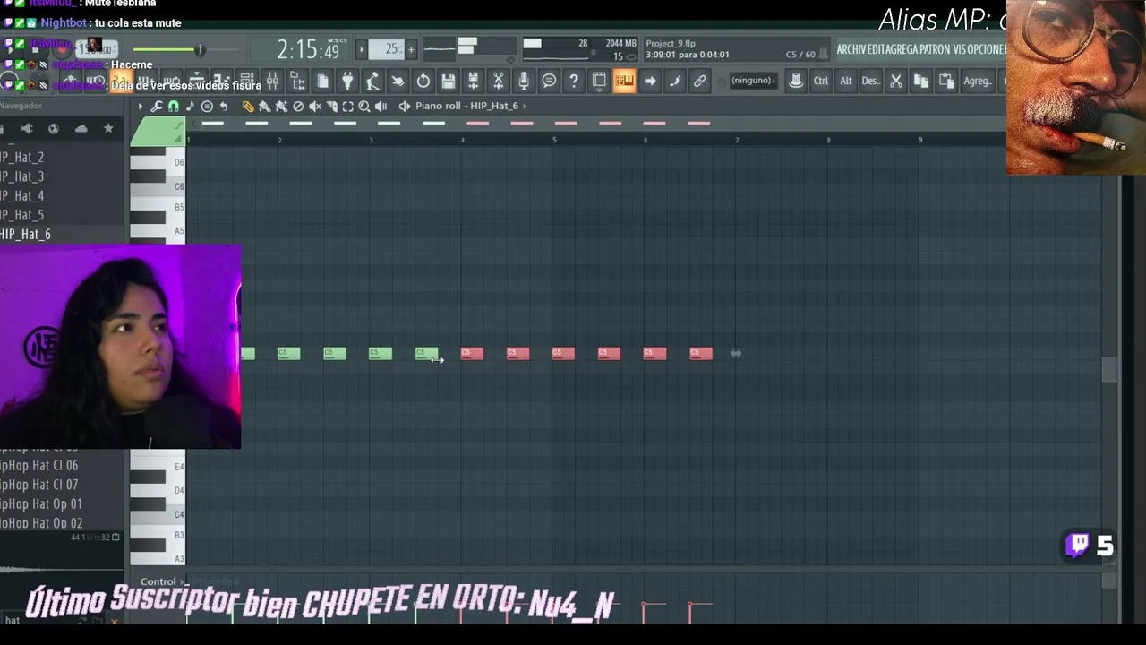Viewport: 1146px width, 645px height.
Task: Click the Des.. undo button
Action: click(870, 82)
